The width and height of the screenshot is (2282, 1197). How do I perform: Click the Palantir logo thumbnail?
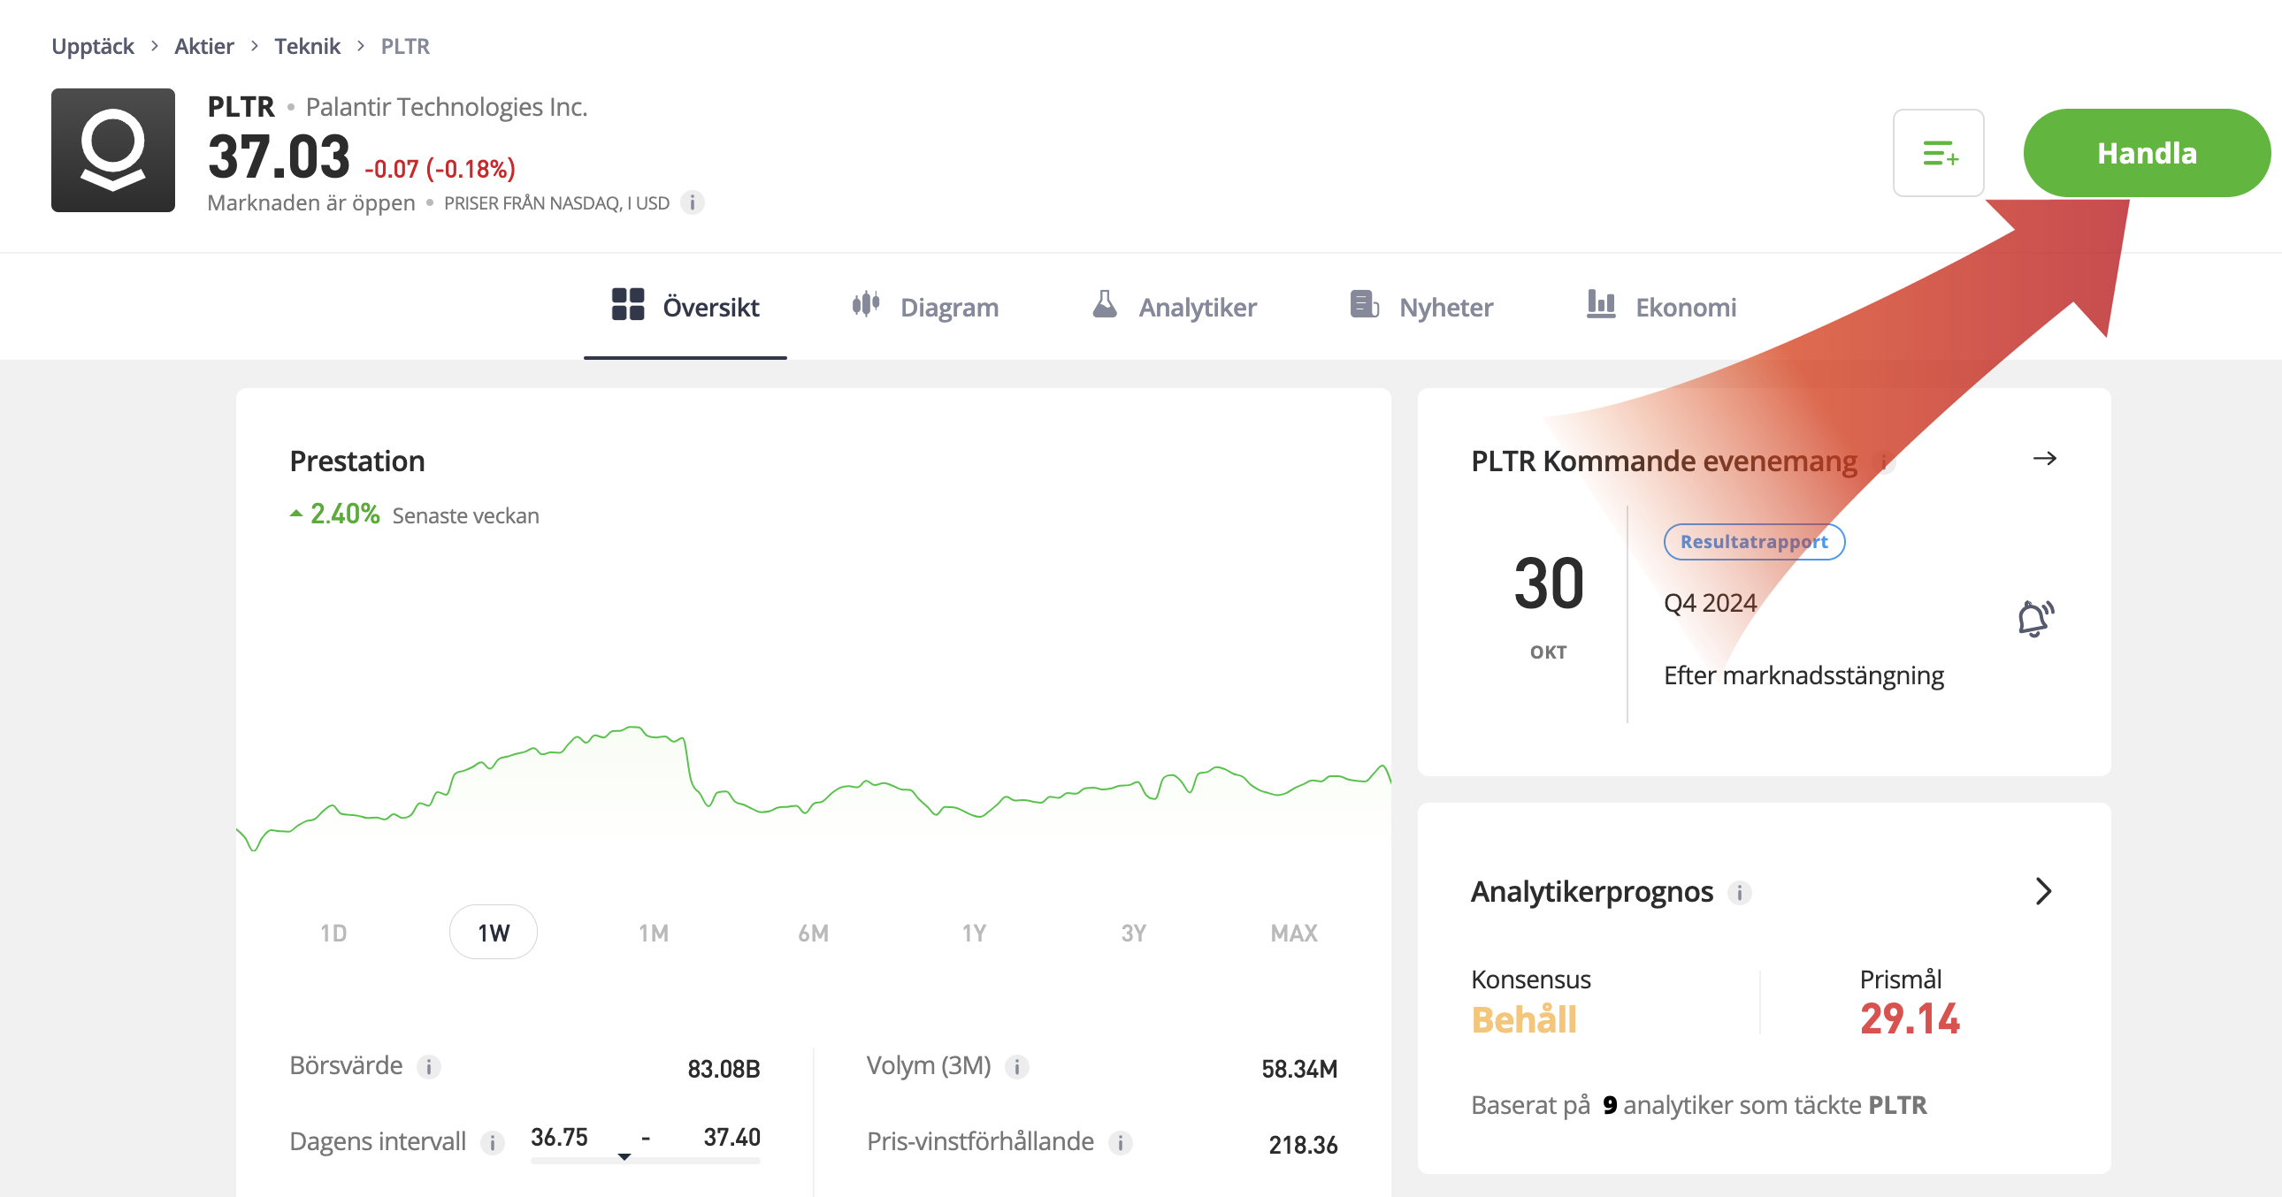(x=112, y=149)
